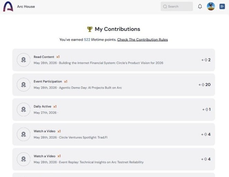Open the blue menu icon at top right
229x177 pixels.
pyautogui.click(x=222, y=7)
